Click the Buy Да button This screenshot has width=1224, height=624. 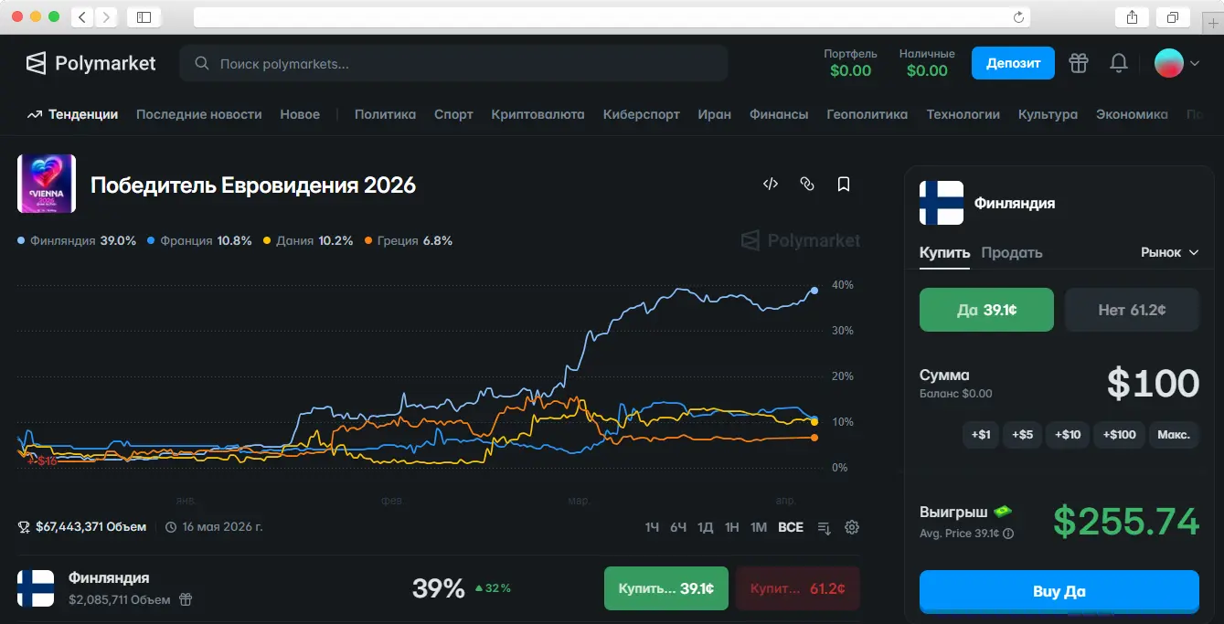click(x=1059, y=591)
